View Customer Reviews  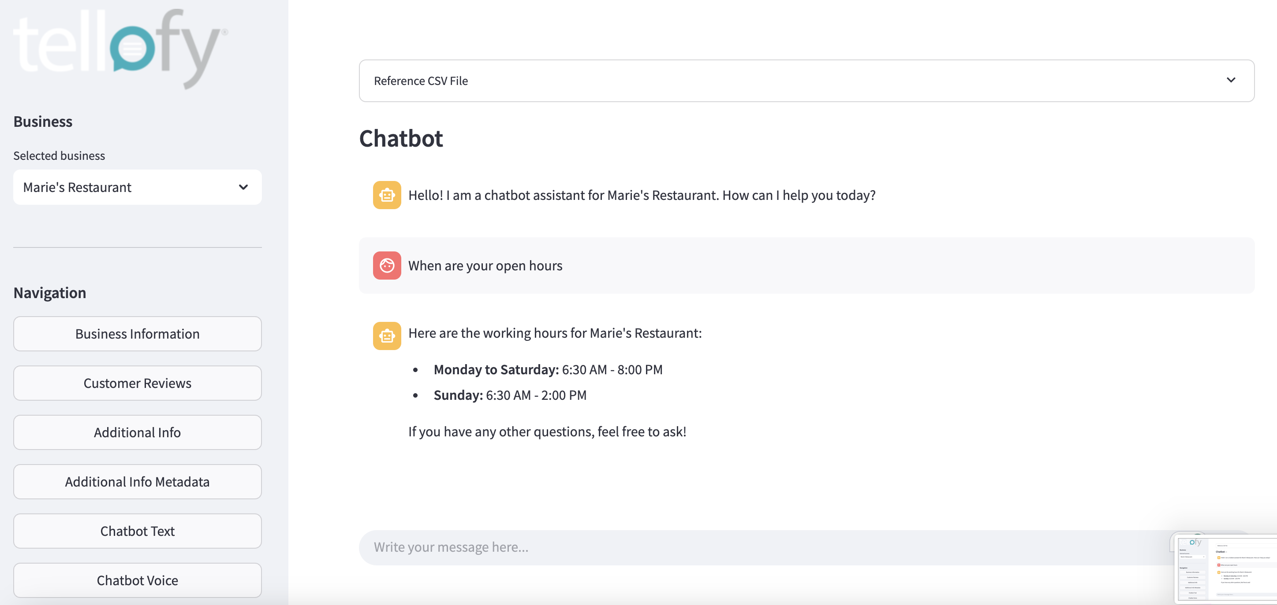(x=137, y=383)
